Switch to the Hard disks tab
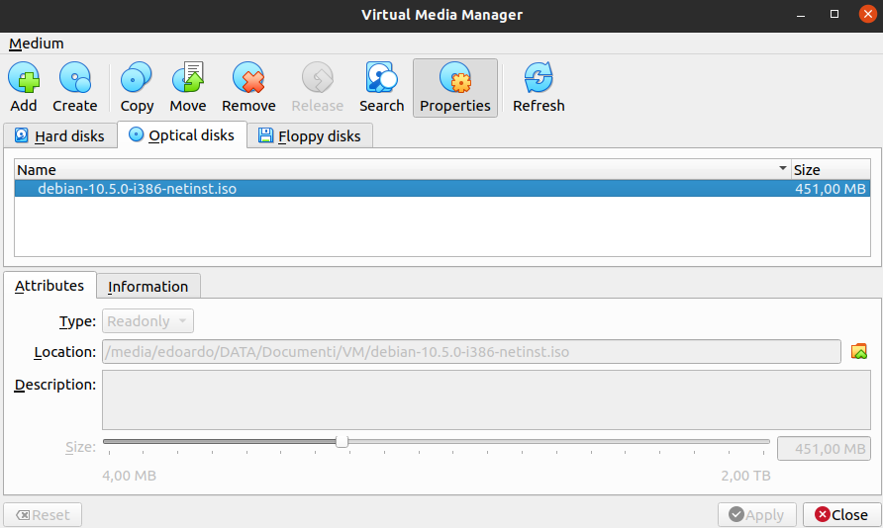Image resolution: width=883 pixels, height=528 pixels. pyautogui.click(x=59, y=136)
